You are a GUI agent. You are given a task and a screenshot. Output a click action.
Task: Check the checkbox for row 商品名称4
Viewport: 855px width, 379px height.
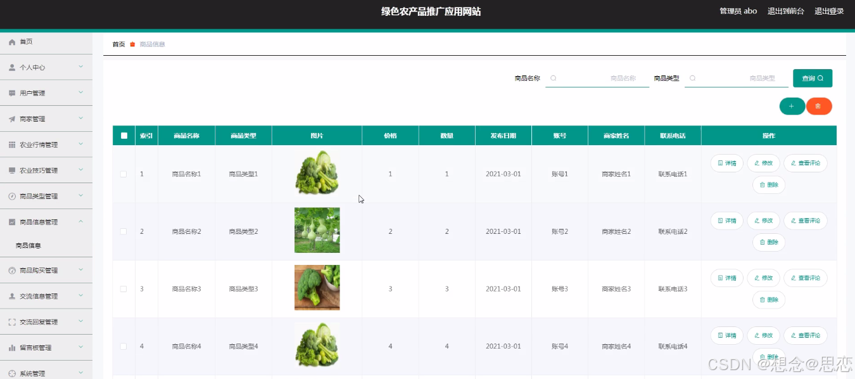click(x=123, y=346)
